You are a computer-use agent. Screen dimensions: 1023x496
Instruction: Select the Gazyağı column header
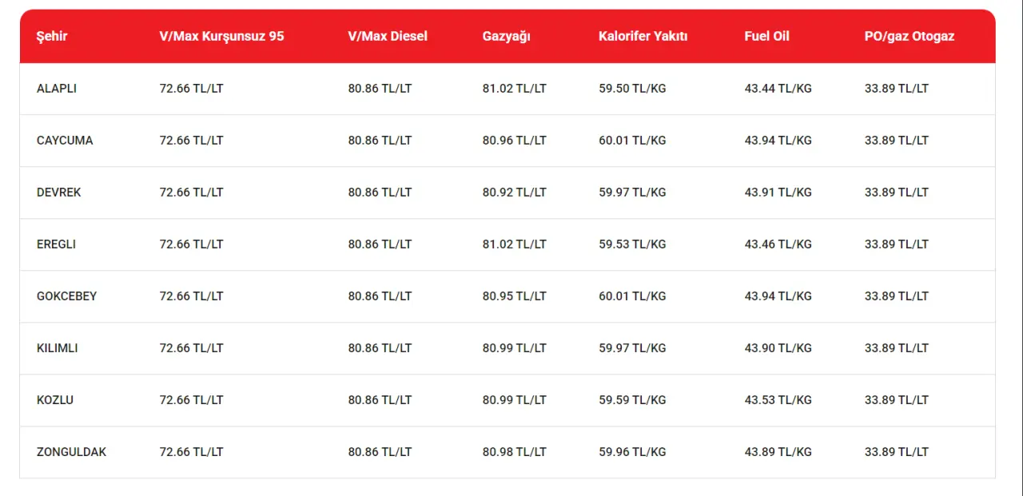[507, 37]
